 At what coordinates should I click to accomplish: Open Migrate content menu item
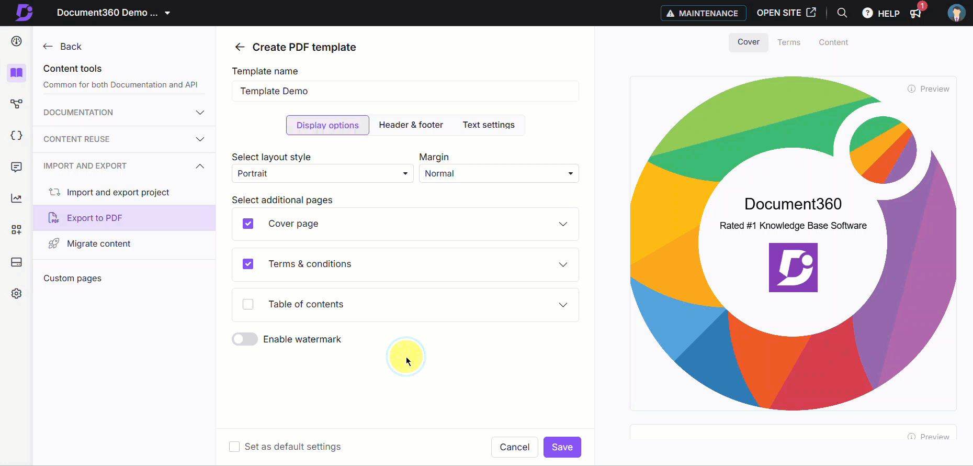point(124,243)
